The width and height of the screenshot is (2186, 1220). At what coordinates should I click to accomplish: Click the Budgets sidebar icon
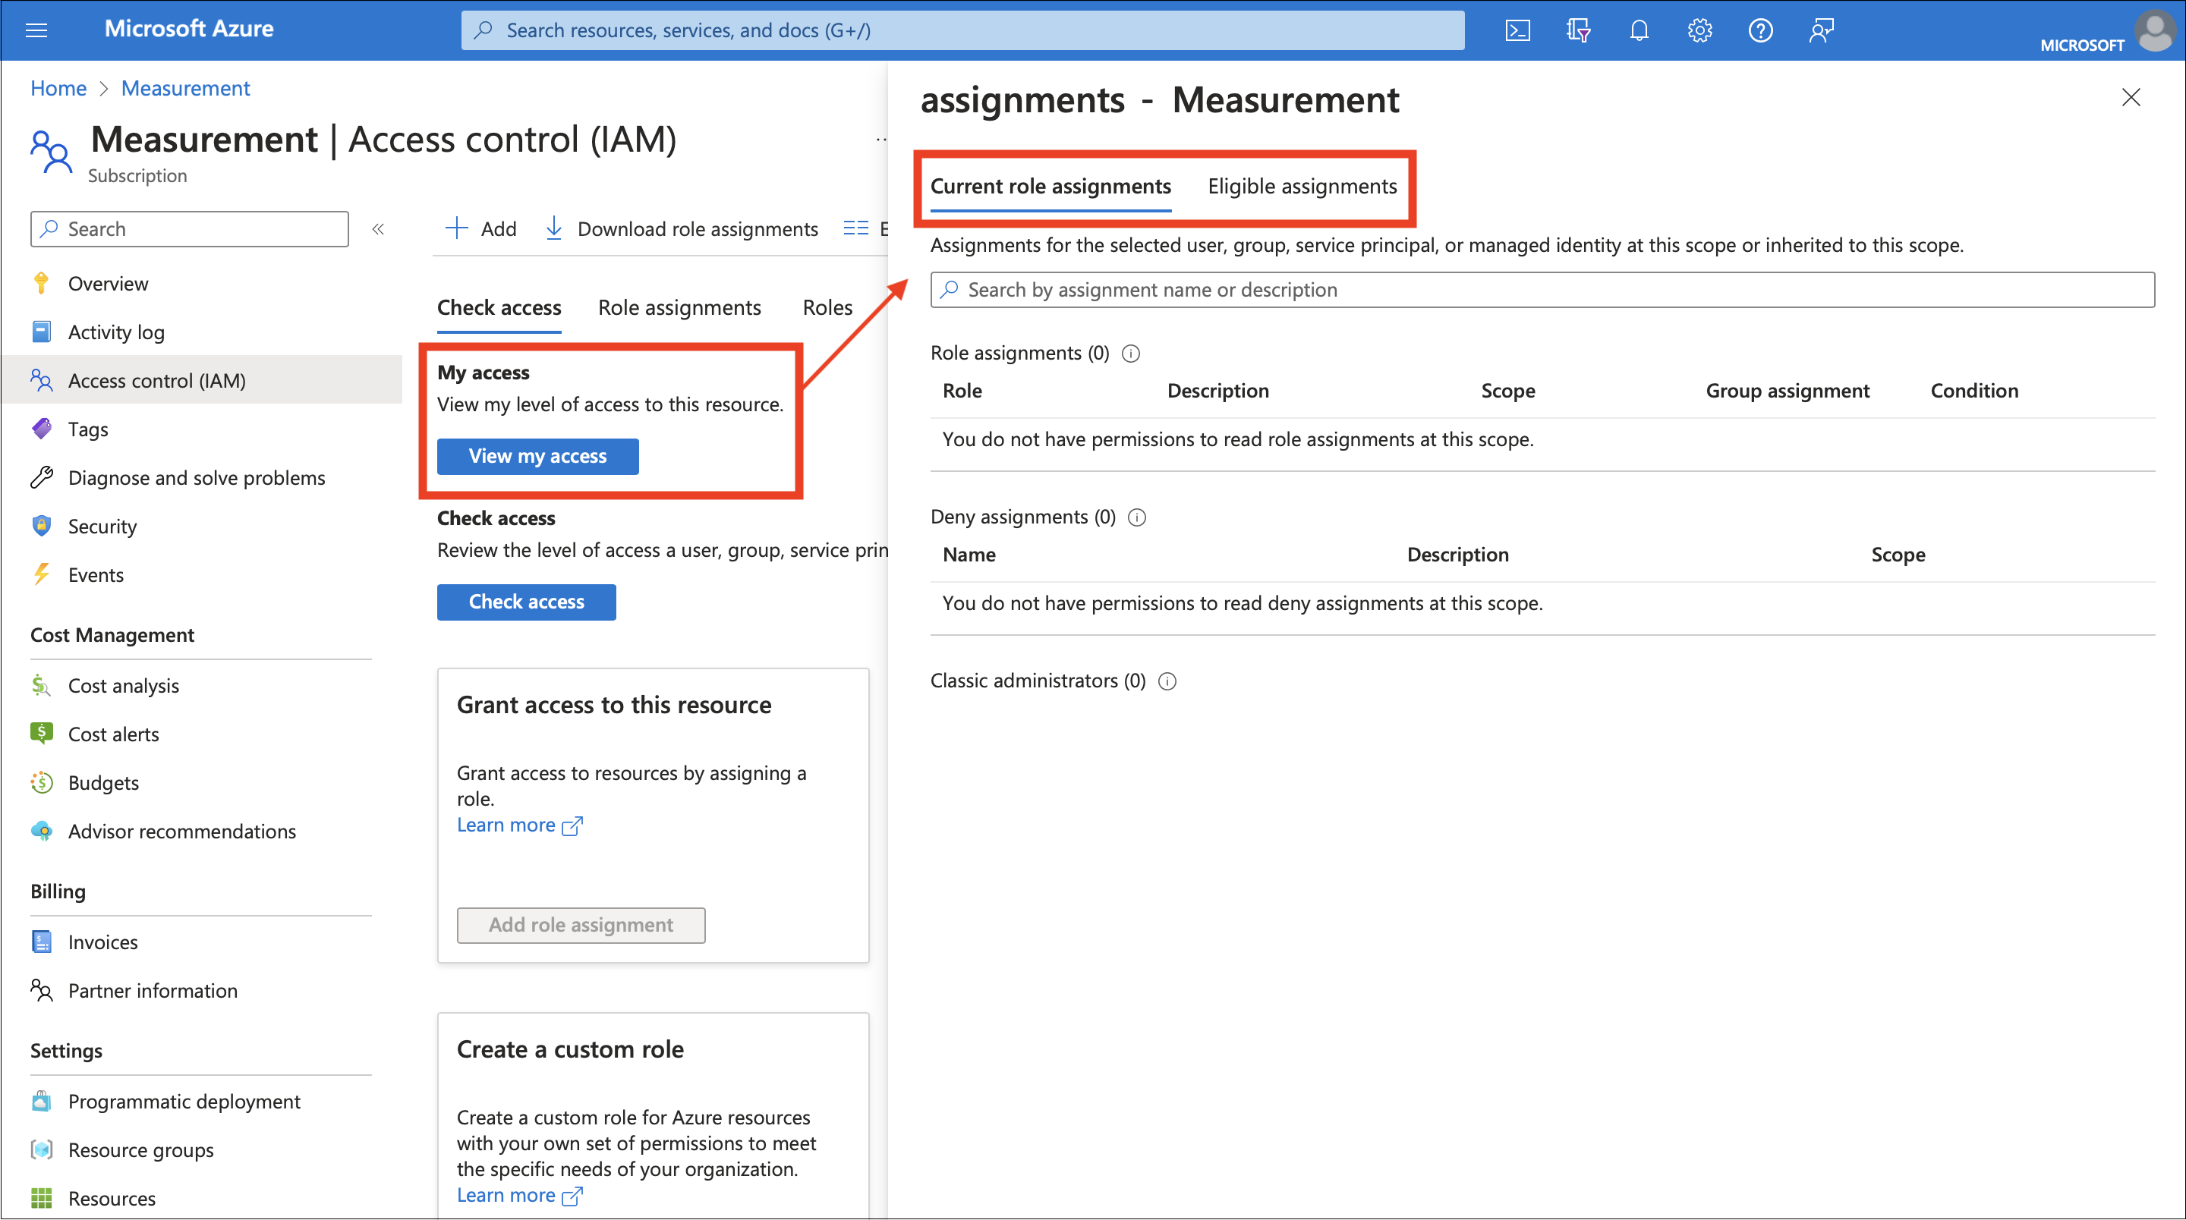[x=40, y=781]
